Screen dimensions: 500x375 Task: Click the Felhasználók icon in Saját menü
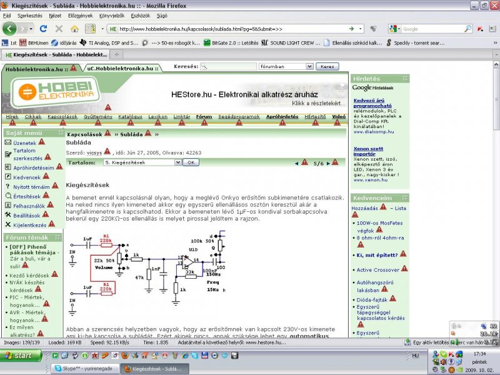coord(8,206)
